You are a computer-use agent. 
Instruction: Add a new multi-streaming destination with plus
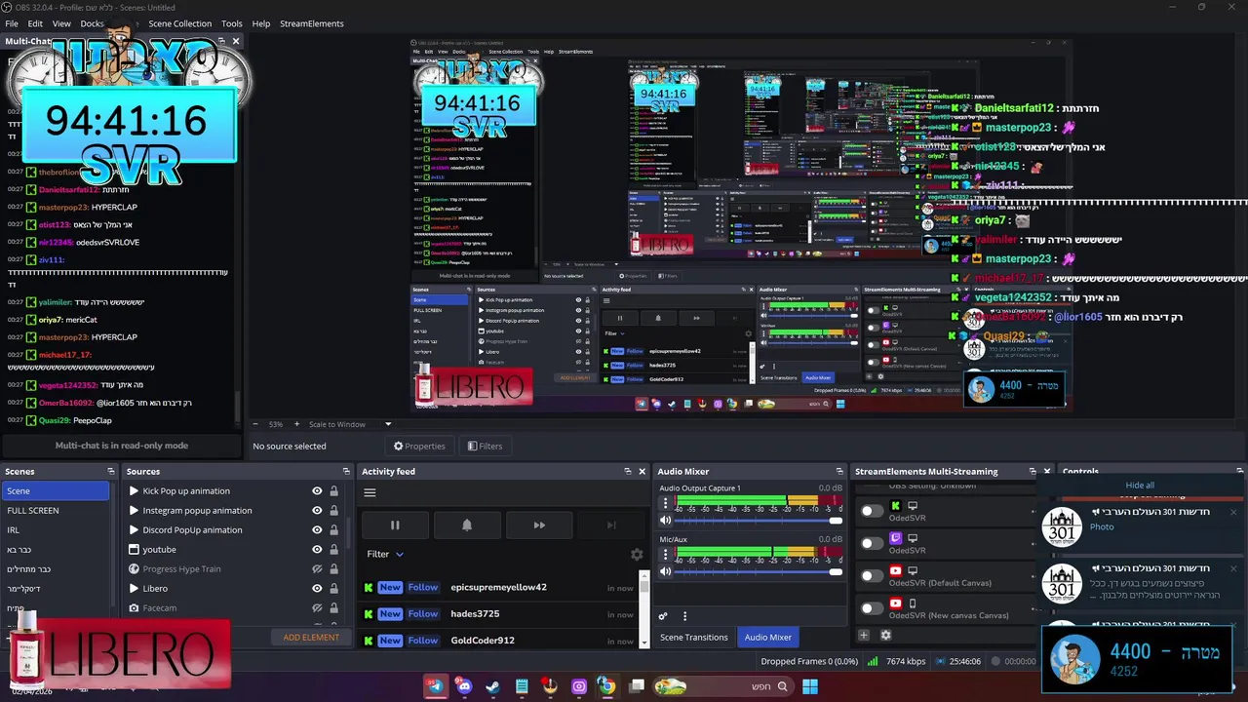[863, 635]
